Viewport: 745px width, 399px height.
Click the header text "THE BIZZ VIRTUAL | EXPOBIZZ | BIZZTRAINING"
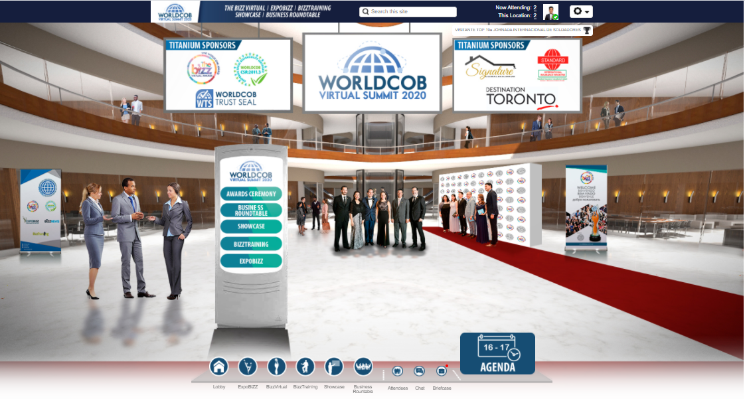[278, 8]
